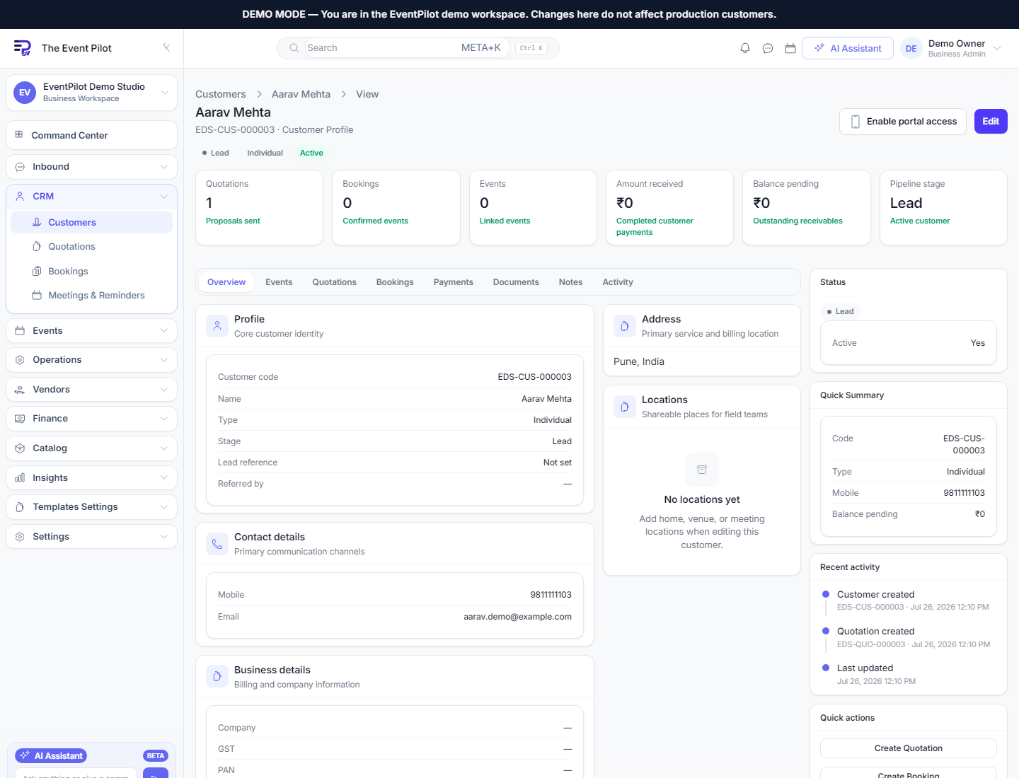
Task: Expand the Finance section chevron
Action: coord(164,419)
